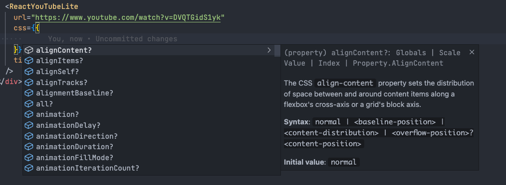Viewport: 506px width, 185px height.
Task: Select animationDirection? from the completions
Action: 148,136
